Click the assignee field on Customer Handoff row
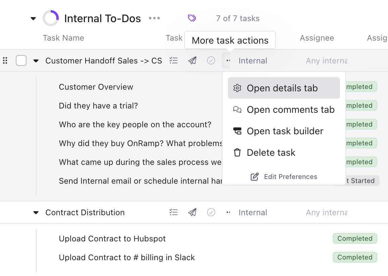This screenshot has height=276, width=388. (x=326, y=60)
